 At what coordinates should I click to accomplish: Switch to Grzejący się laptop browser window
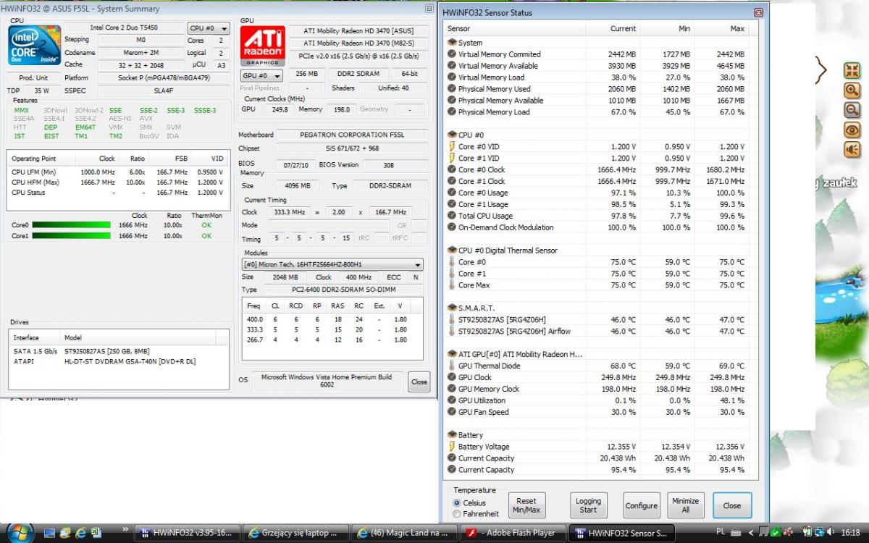(295, 534)
